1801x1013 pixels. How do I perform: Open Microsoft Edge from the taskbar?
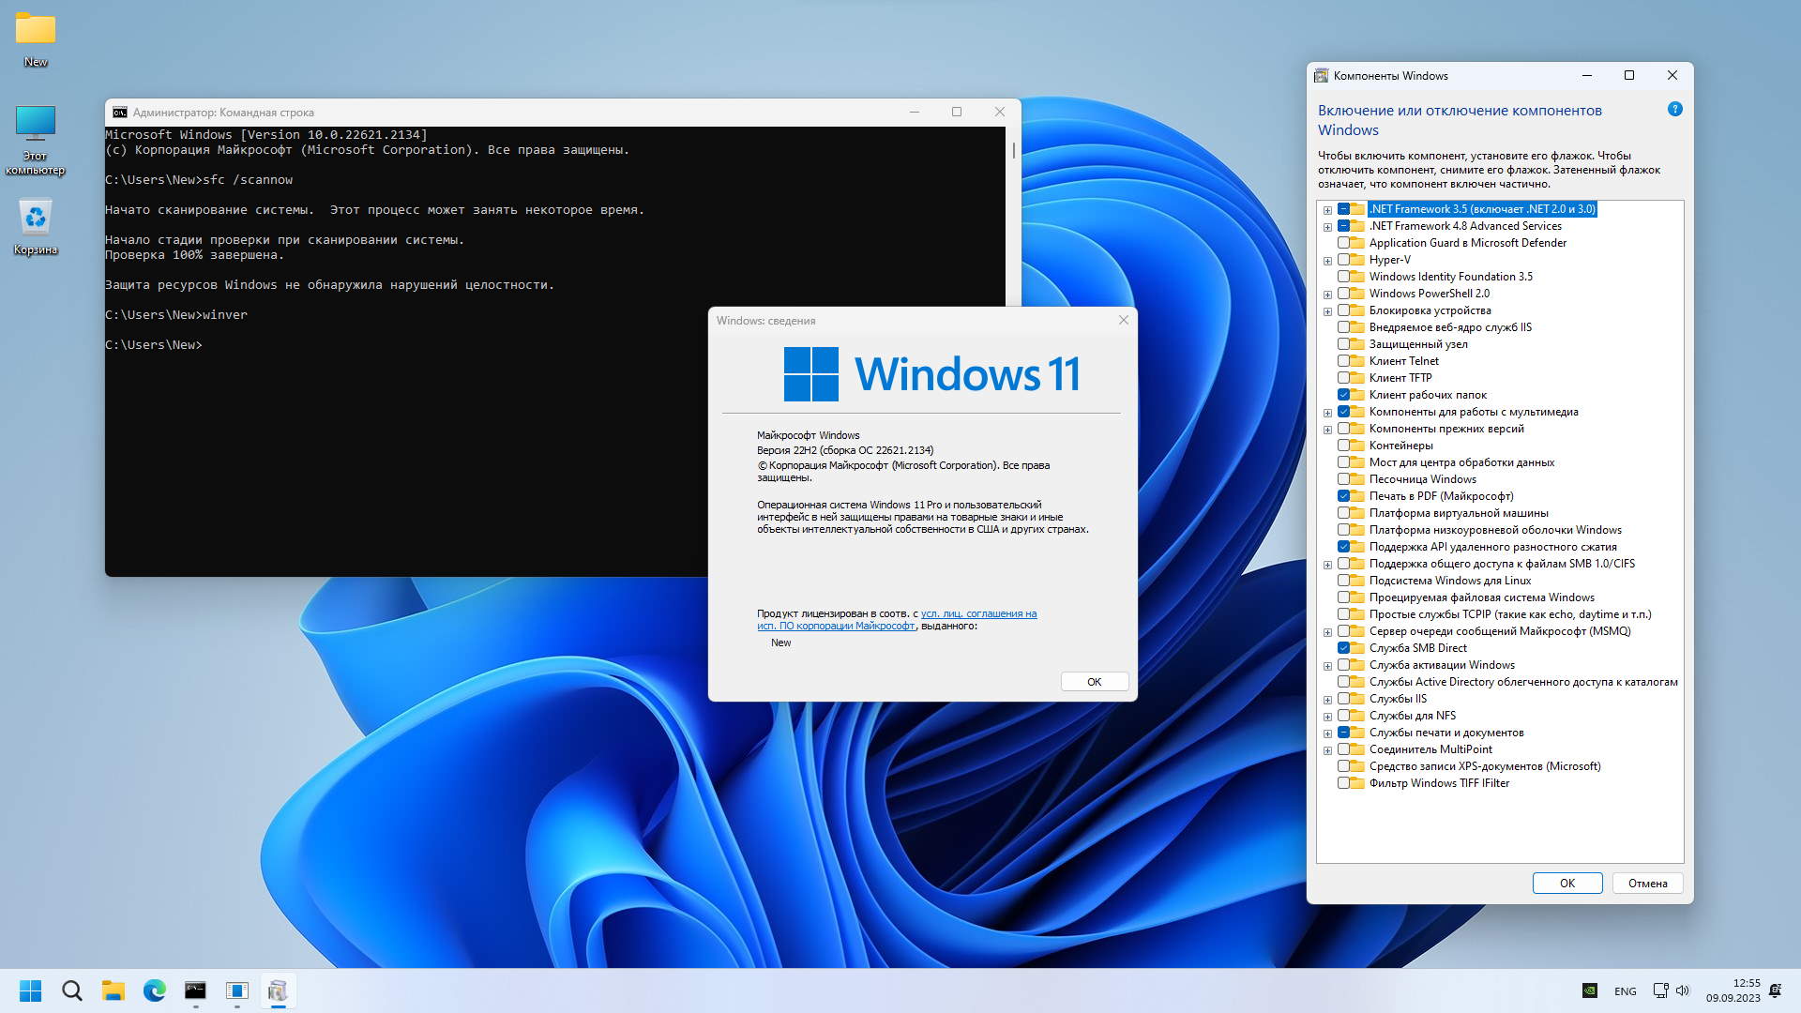coord(154,990)
